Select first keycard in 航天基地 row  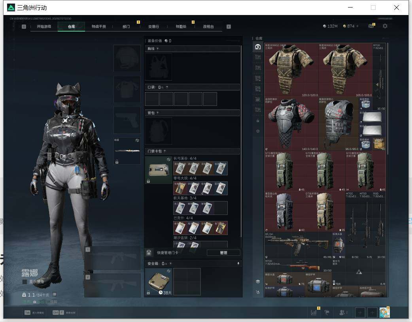(180, 208)
